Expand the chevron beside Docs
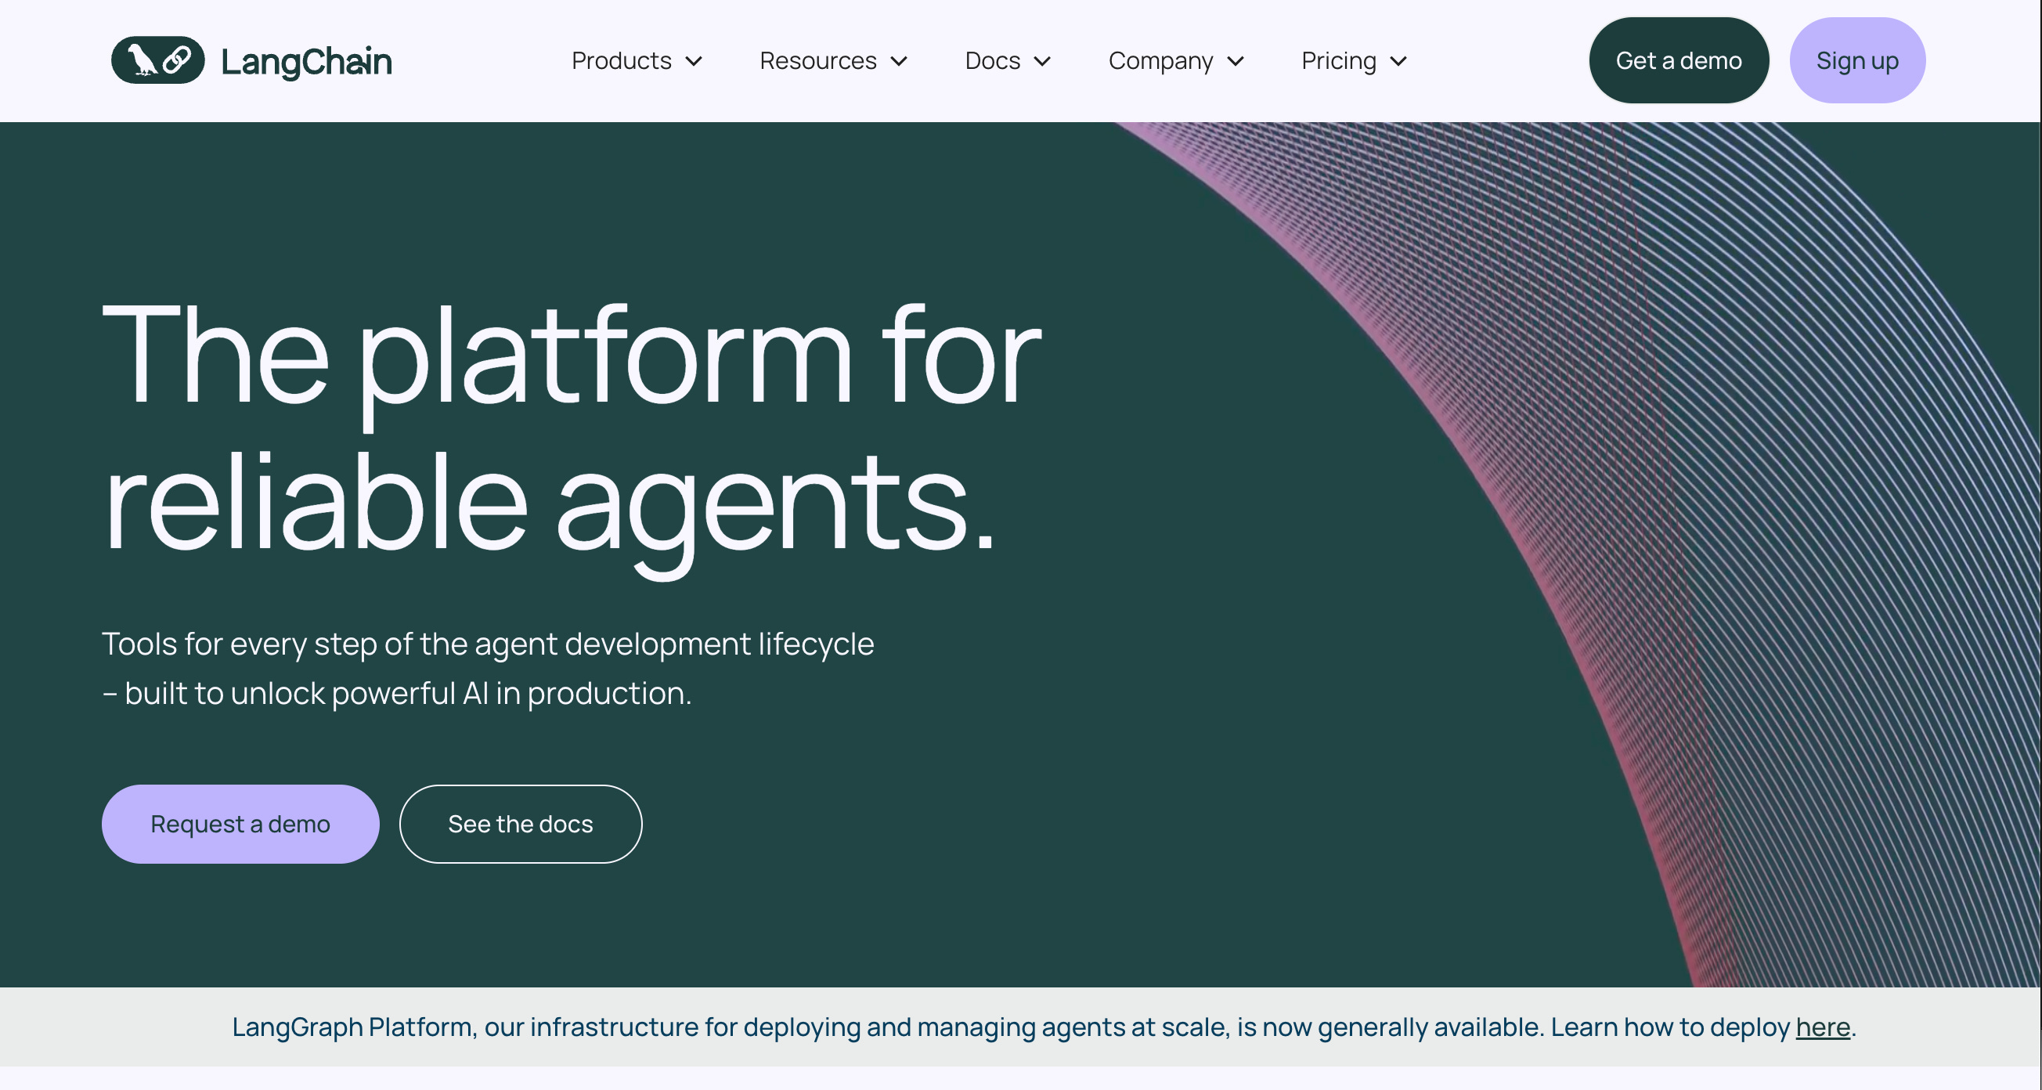 click(1042, 62)
